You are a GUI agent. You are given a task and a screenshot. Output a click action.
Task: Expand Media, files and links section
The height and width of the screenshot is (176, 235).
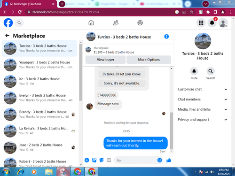203,109
